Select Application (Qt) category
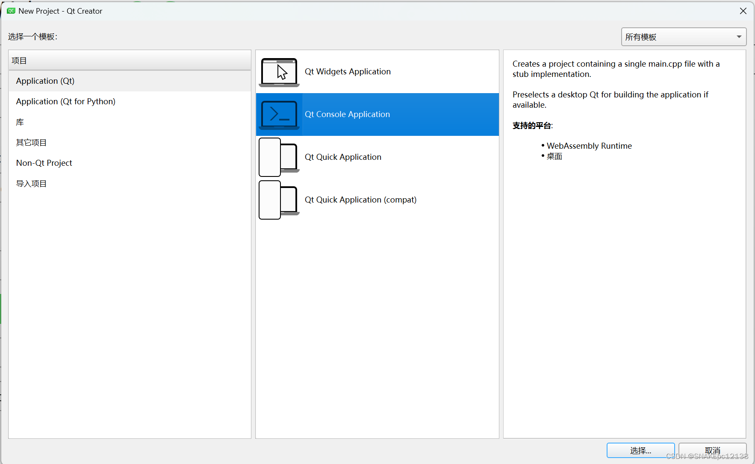This screenshot has width=755, height=464. (130, 81)
